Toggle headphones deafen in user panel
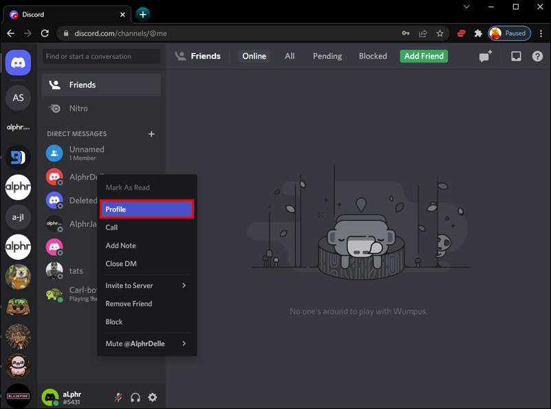The image size is (551, 409). tap(136, 397)
